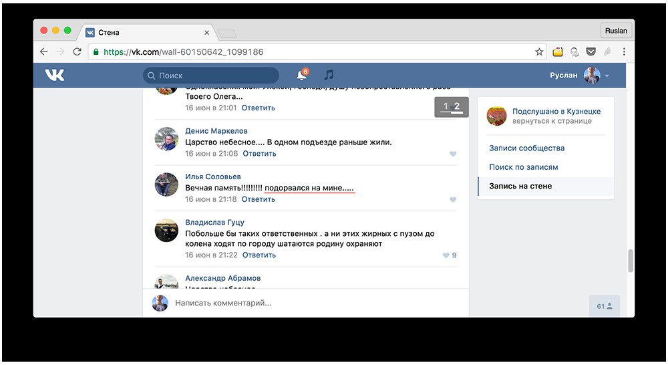Click the browser back arrow
668x365 pixels.
44,51
